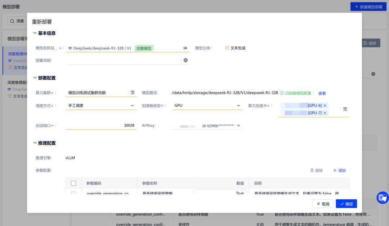Click the 查看 link next to model config

pos(322,93)
